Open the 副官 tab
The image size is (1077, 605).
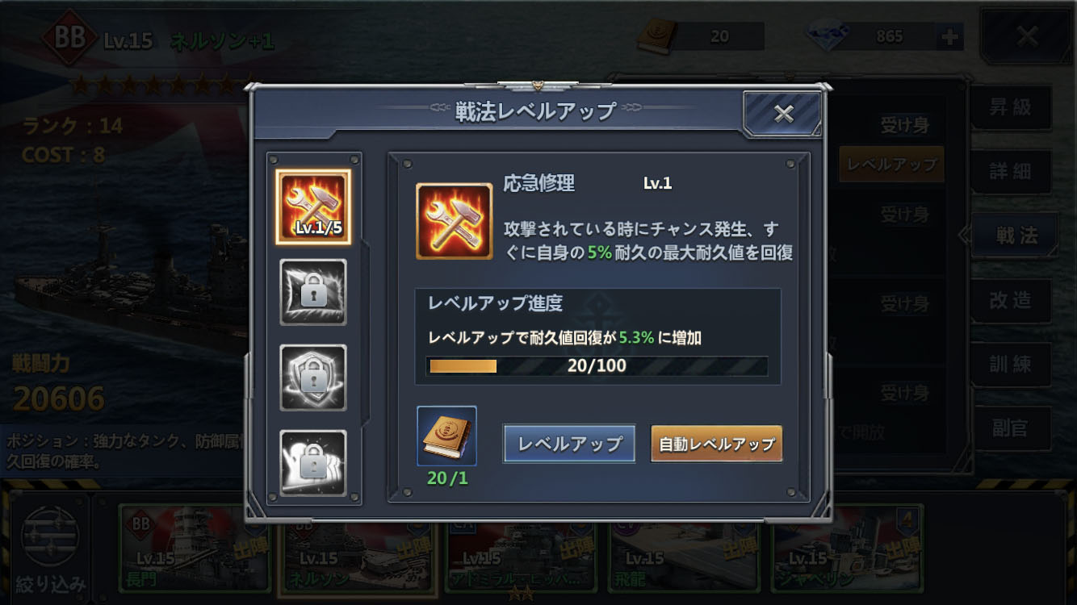coord(1011,428)
